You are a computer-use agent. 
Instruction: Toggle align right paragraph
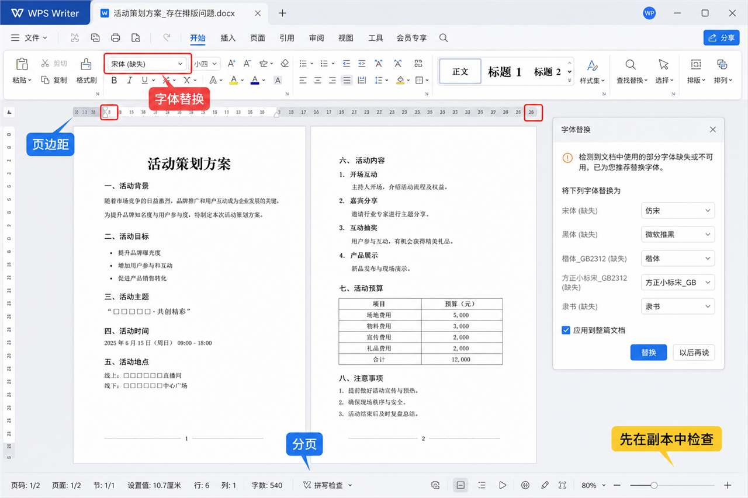tap(333, 80)
